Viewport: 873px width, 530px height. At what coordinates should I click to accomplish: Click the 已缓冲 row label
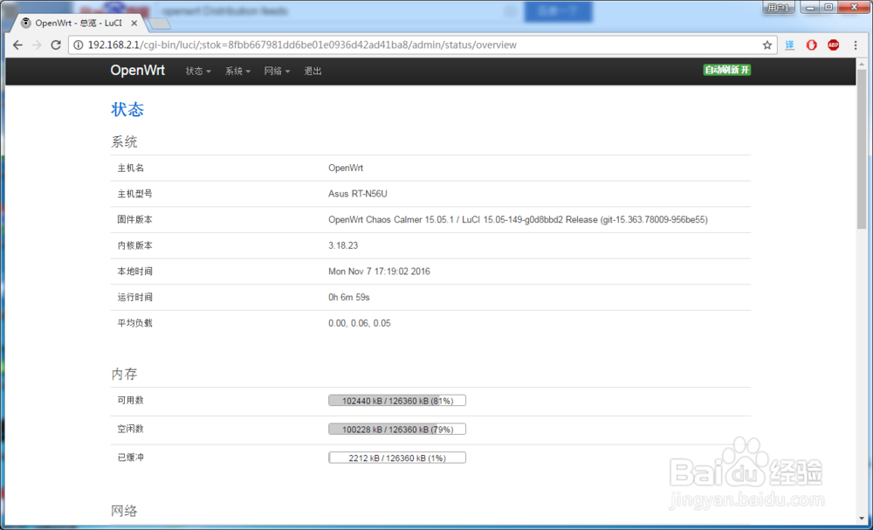coord(130,458)
